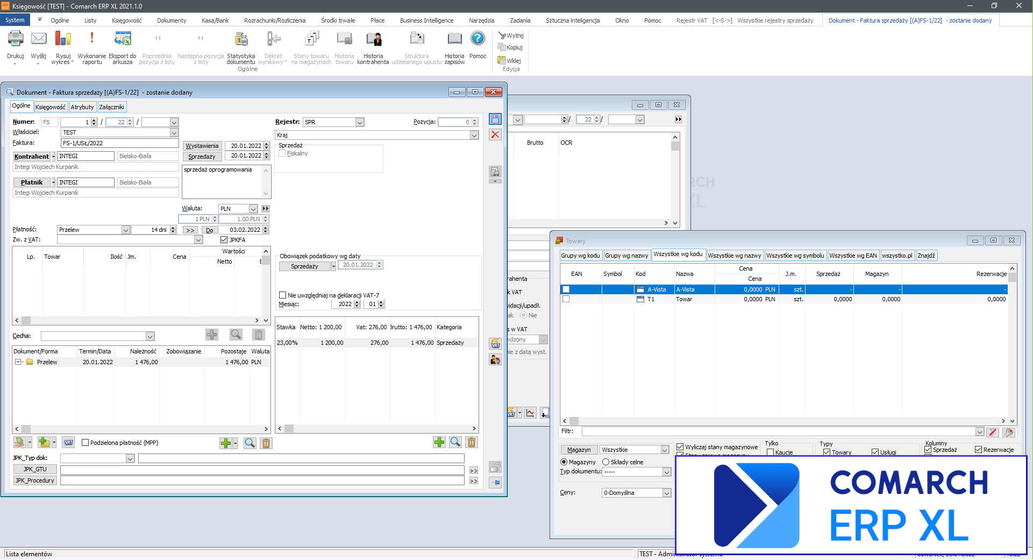Click Eksport do arkusza icon
1033x560 pixels.
coord(123,39)
